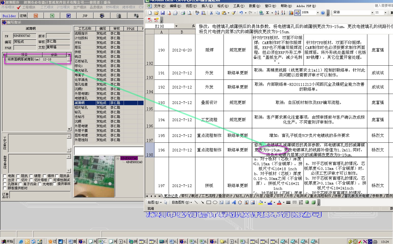This screenshot has width=393, height=244.
Task: Click the Select Objects pointer tool
Action: pyautogui.click(x=166, y=202)
